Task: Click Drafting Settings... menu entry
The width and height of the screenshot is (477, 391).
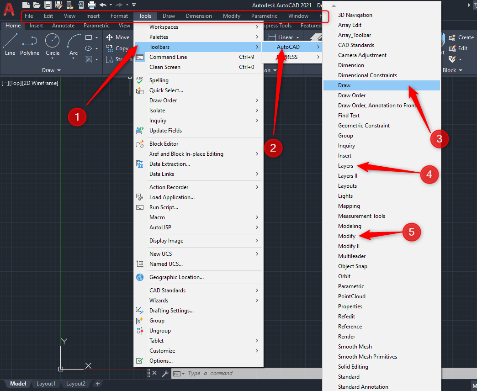Action: 198,311
